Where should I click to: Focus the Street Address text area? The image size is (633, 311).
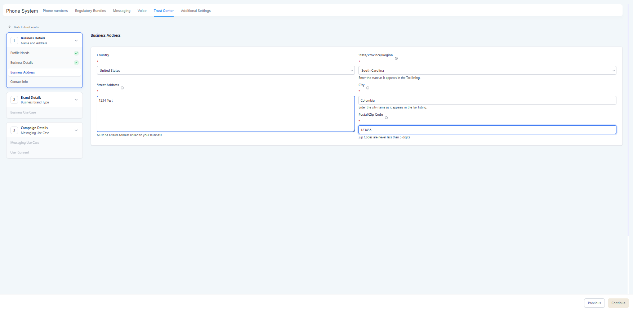pyautogui.click(x=226, y=114)
